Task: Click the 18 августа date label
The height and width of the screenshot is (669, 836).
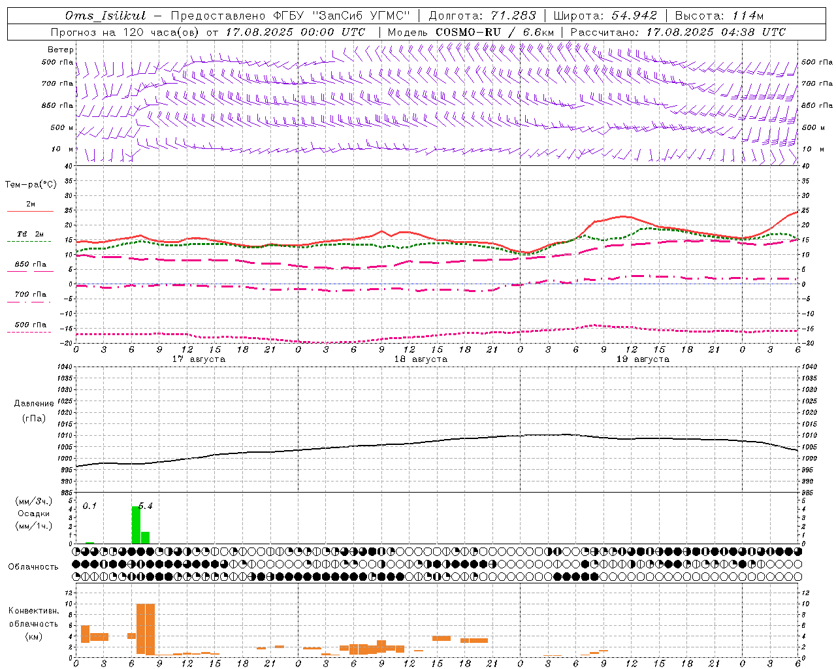Action: click(421, 359)
